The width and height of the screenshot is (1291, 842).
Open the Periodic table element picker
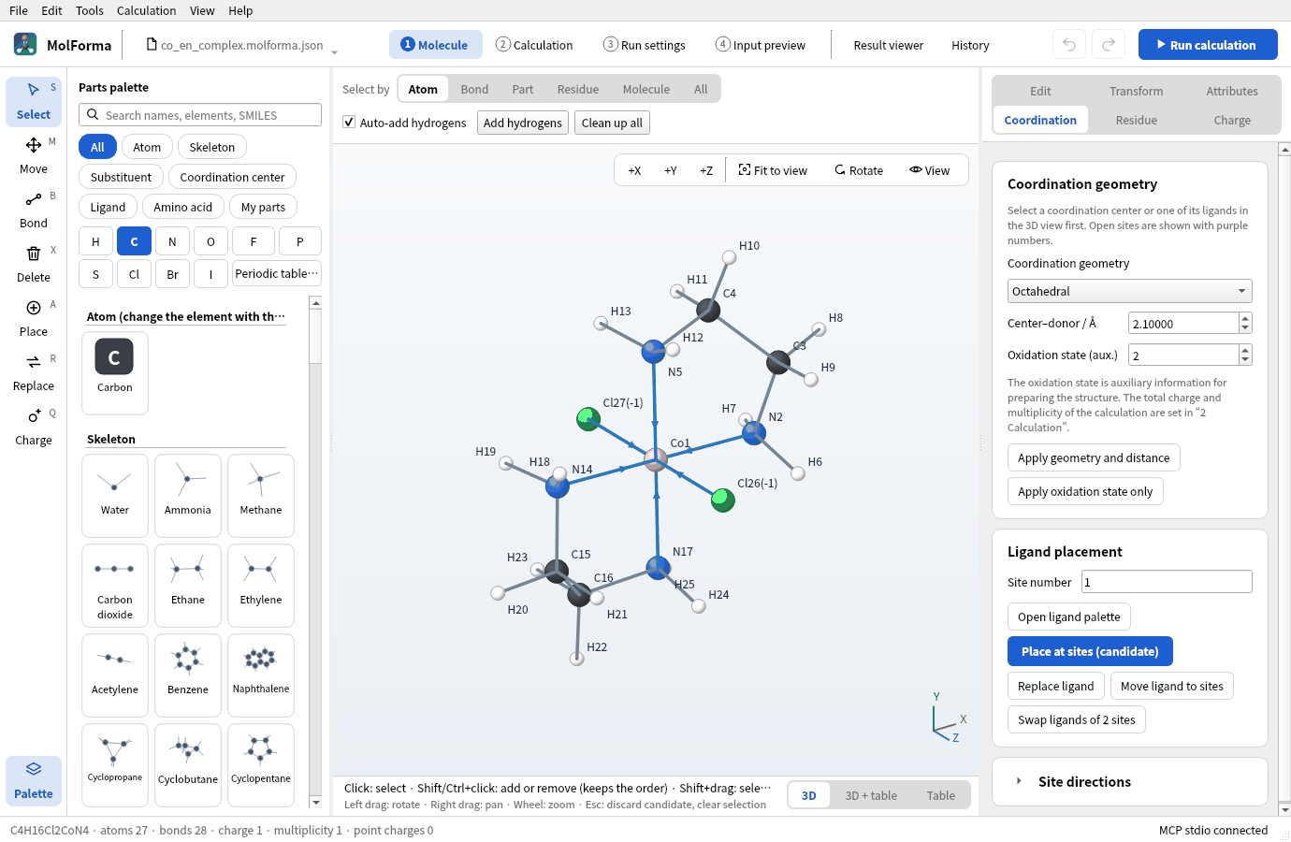(x=277, y=274)
